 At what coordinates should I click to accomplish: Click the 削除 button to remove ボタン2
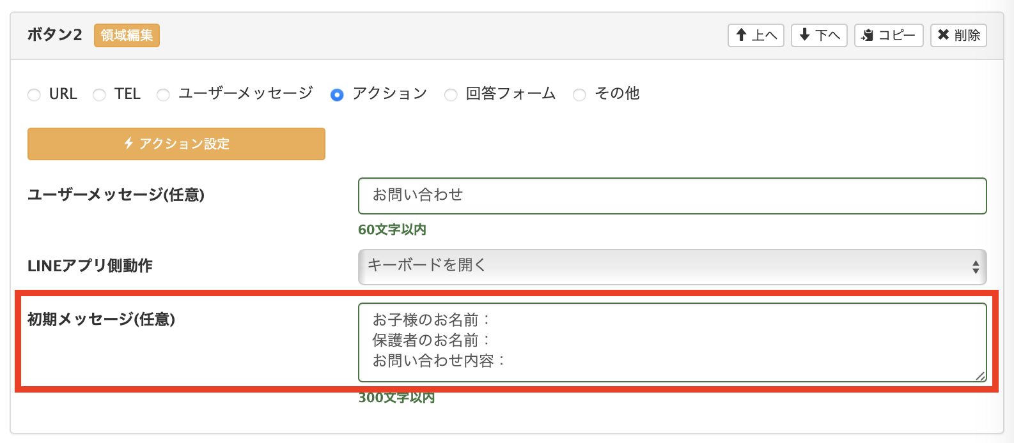pyautogui.click(x=958, y=35)
